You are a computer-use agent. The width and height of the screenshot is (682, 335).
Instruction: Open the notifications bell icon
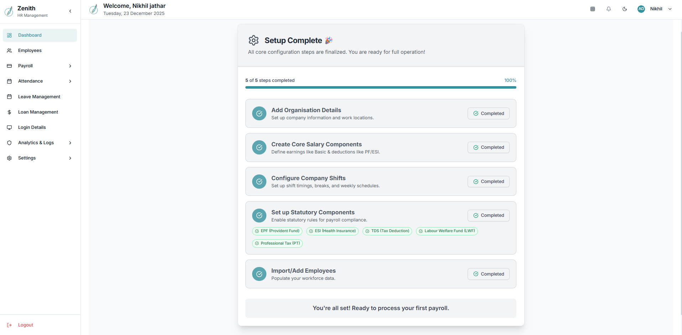tap(609, 9)
